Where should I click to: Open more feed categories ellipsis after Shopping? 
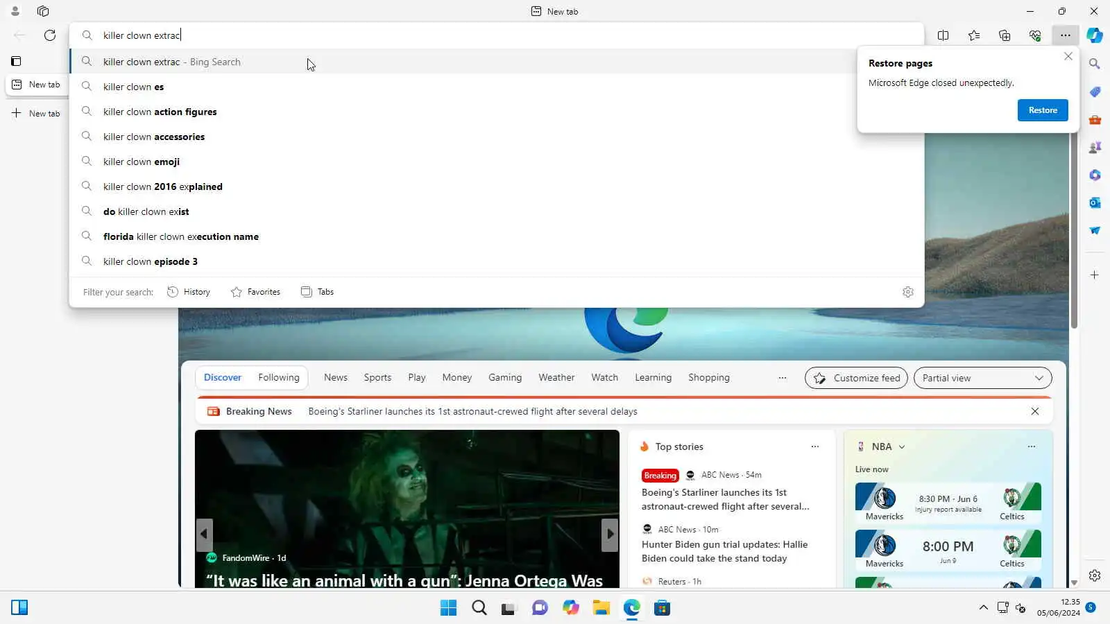pyautogui.click(x=783, y=378)
